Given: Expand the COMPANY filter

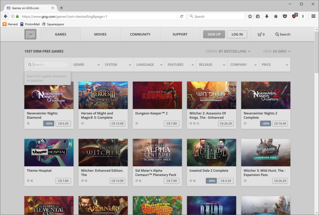Looking at the screenshot, I should tap(243, 65).
